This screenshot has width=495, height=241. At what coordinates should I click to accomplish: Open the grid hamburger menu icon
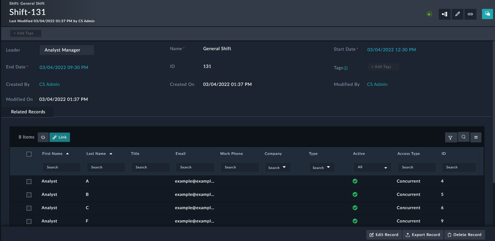coord(476,137)
